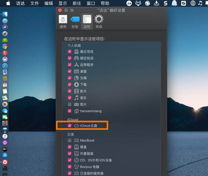
Task: Open the 窗口 menu
Action: [x=91, y=3]
